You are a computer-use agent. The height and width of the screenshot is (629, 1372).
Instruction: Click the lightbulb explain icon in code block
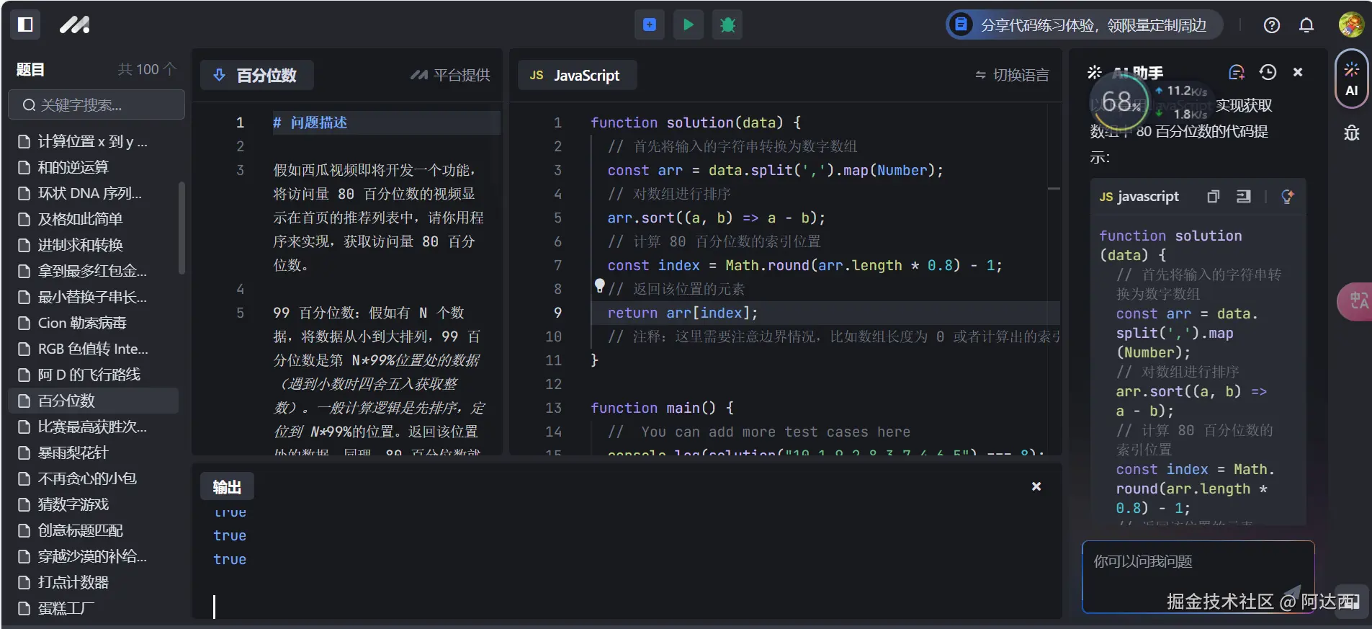pos(1288,197)
